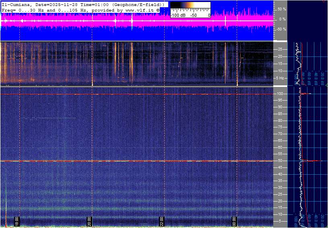Click the 0 % amplitude axis label
The height and width of the screenshot is (228, 328).
pos(283,19)
